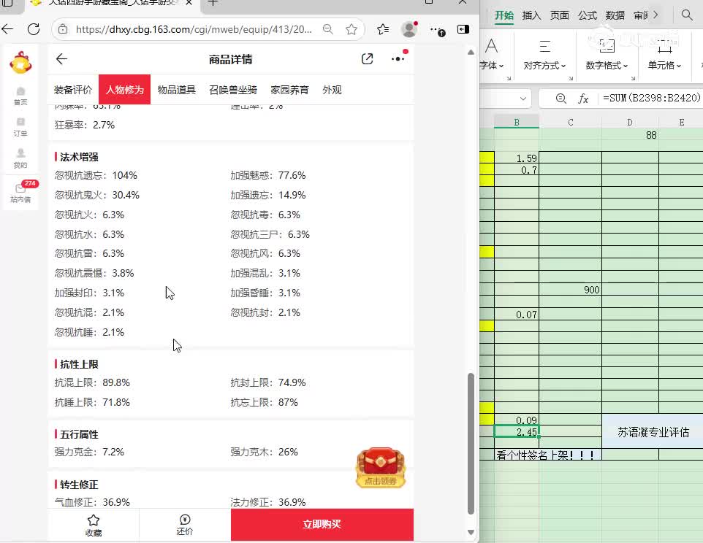Viewport: 703px width, 543px height.
Task: Click the spreadsheet search magnifier icon
Action: tap(687, 15)
